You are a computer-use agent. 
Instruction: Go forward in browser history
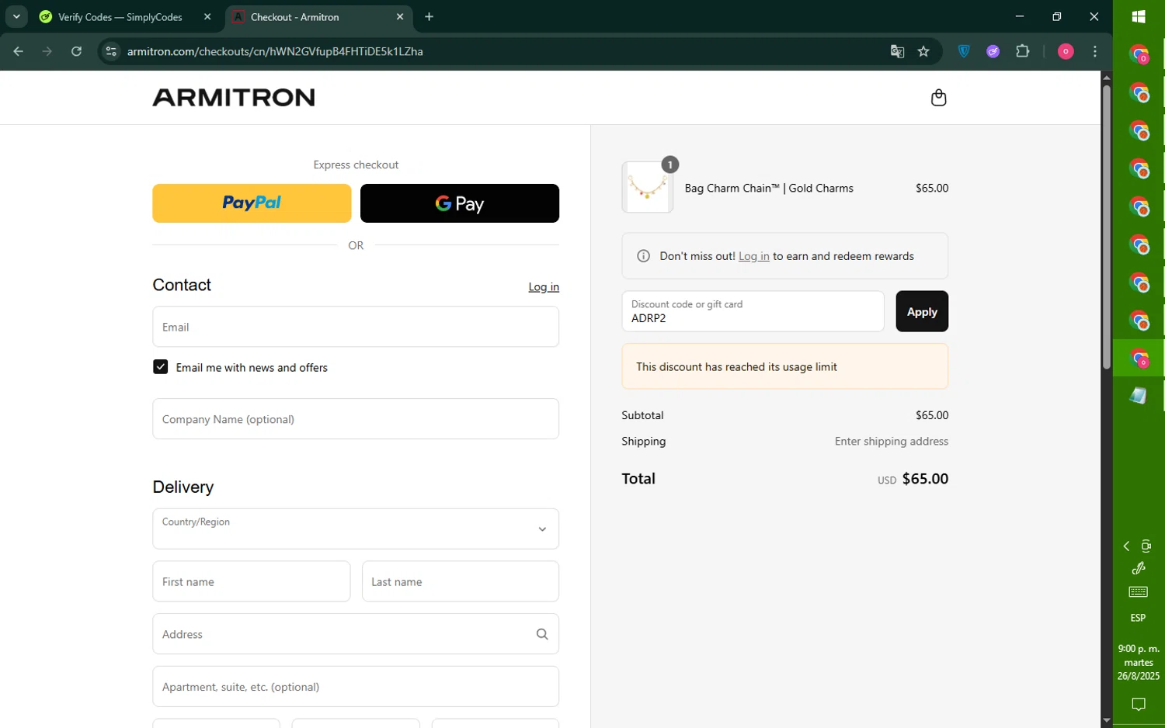click(x=47, y=51)
